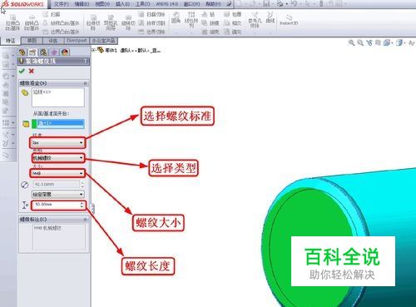Open the ANSYS 14.0 menu

click(166, 4)
